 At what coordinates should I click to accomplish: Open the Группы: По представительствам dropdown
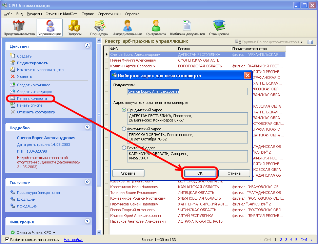270,42
